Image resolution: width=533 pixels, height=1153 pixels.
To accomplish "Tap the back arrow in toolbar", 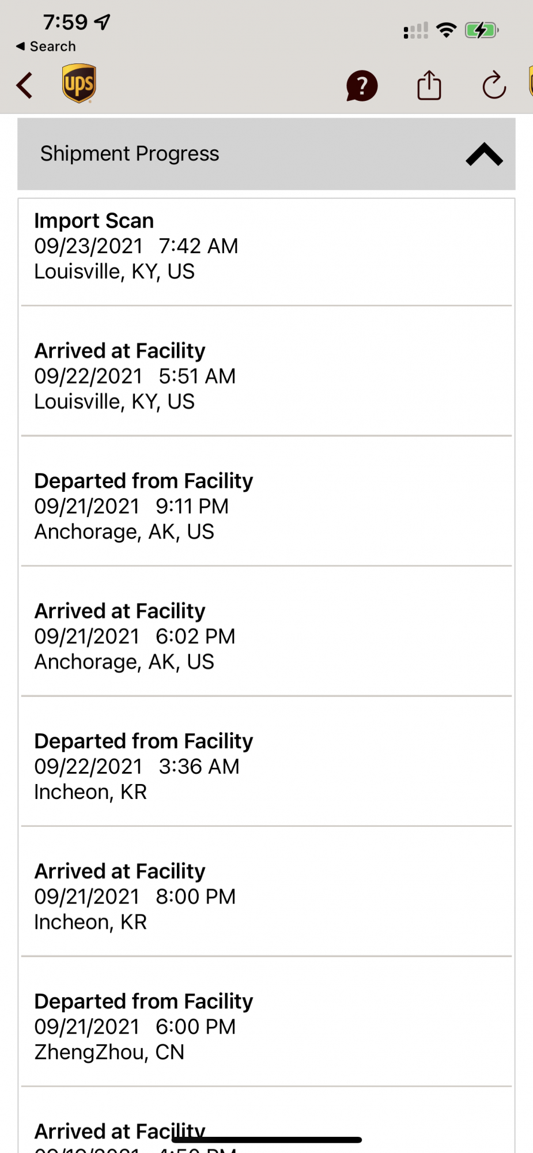I will pyautogui.click(x=25, y=86).
